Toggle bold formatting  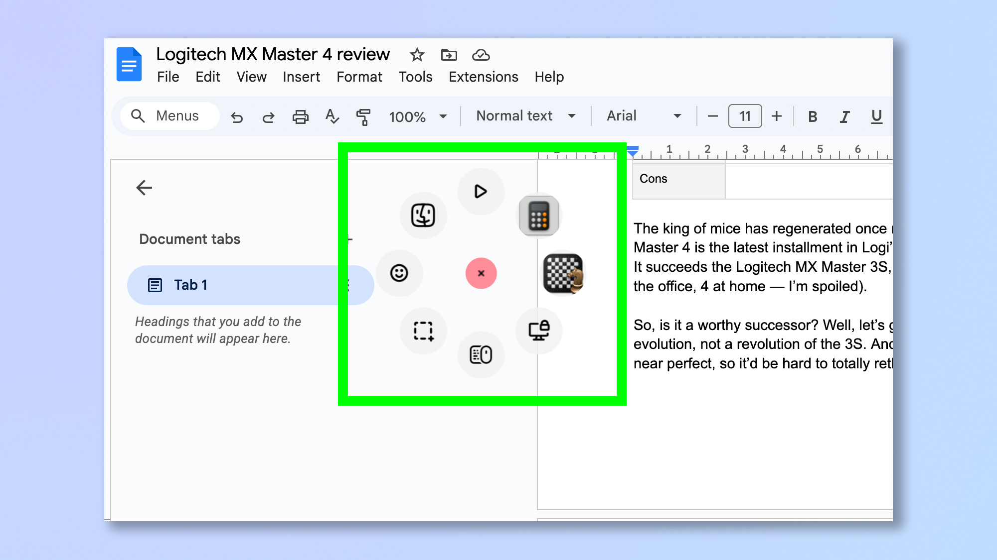click(813, 116)
